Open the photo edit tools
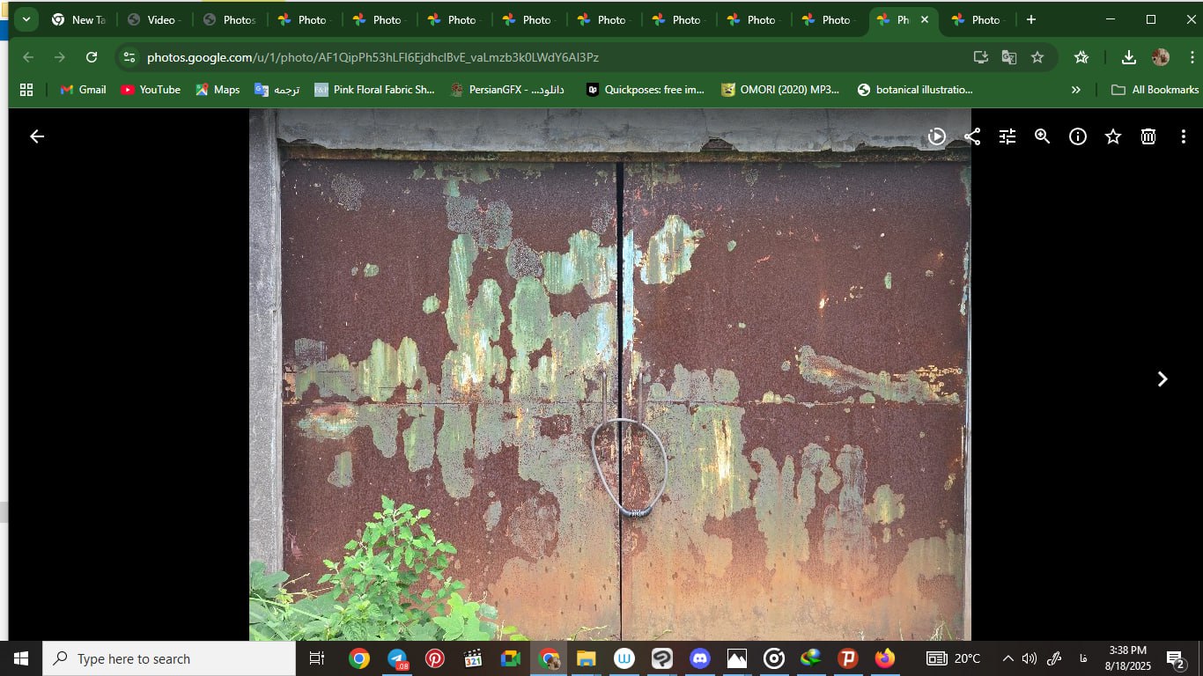Viewport: 1203px width, 676px height. 1007,136
